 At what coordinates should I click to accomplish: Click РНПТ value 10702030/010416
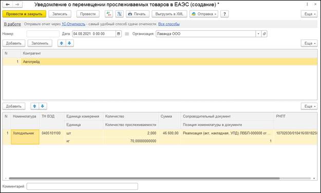296,133
